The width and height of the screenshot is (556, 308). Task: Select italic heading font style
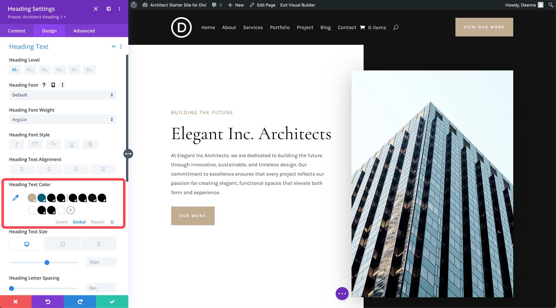(x=16, y=144)
